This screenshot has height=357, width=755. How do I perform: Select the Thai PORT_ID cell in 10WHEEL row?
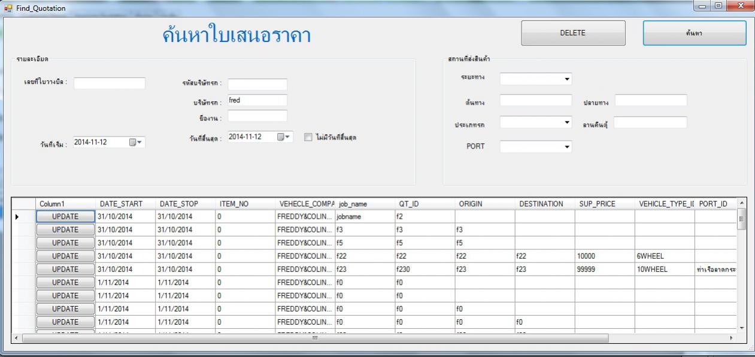pyautogui.click(x=715, y=269)
